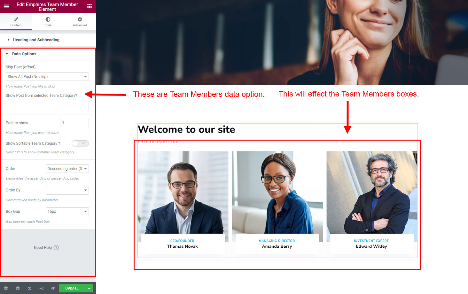468x294 pixels.
Task: Click the green UPDATE button
Action: click(72, 288)
